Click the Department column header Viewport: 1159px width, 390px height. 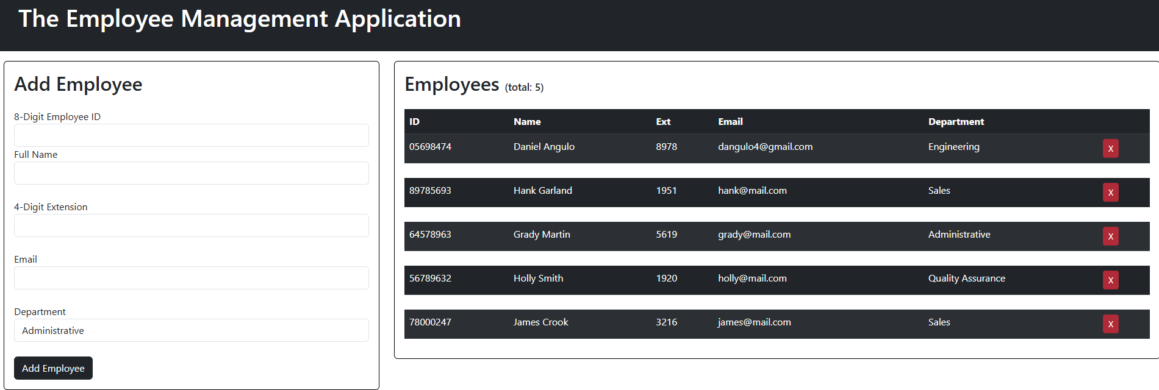(956, 122)
